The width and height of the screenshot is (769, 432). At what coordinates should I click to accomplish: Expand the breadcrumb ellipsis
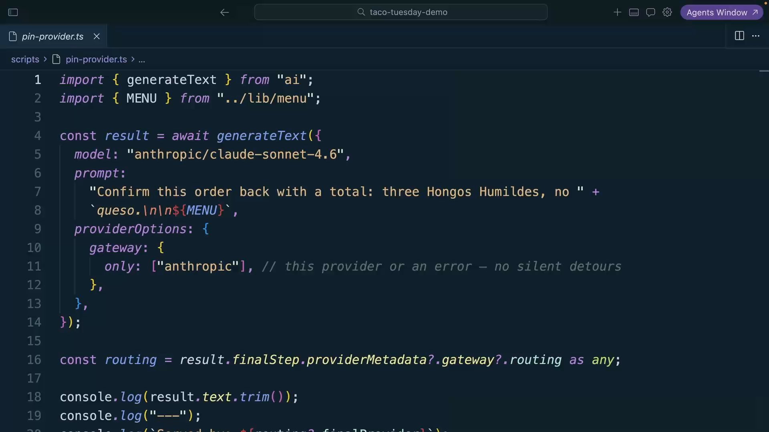click(x=142, y=60)
